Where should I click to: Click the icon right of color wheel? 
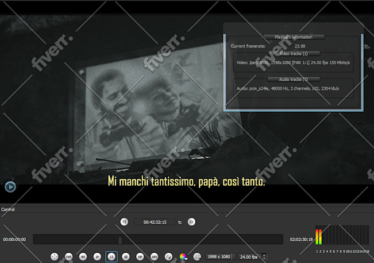[197, 257]
